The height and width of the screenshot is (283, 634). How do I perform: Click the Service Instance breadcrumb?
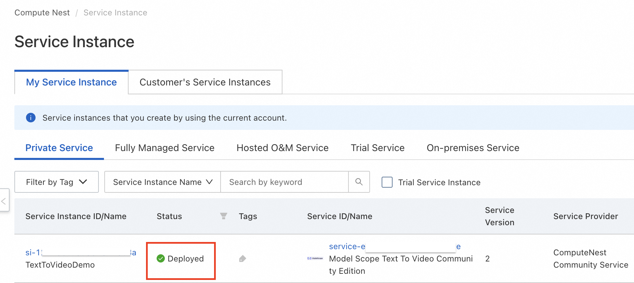tap(115, 13)
